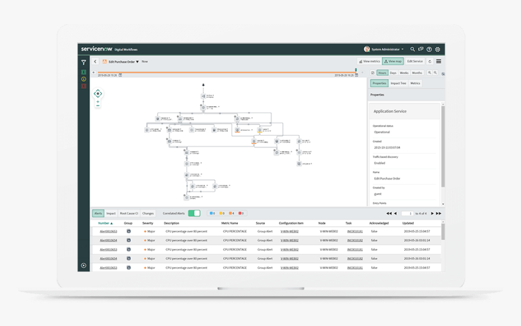Open the help question mark icon

pos(429,49)
